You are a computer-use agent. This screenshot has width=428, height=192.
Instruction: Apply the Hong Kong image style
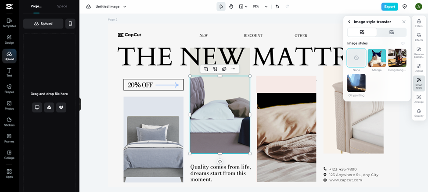pyautogui.click(x=397, y=58)
